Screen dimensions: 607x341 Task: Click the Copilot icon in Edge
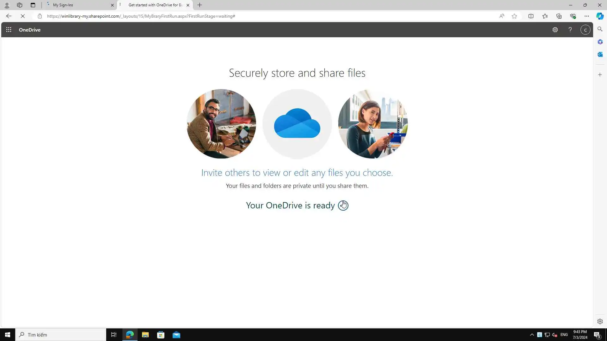(x=600, y=16)
